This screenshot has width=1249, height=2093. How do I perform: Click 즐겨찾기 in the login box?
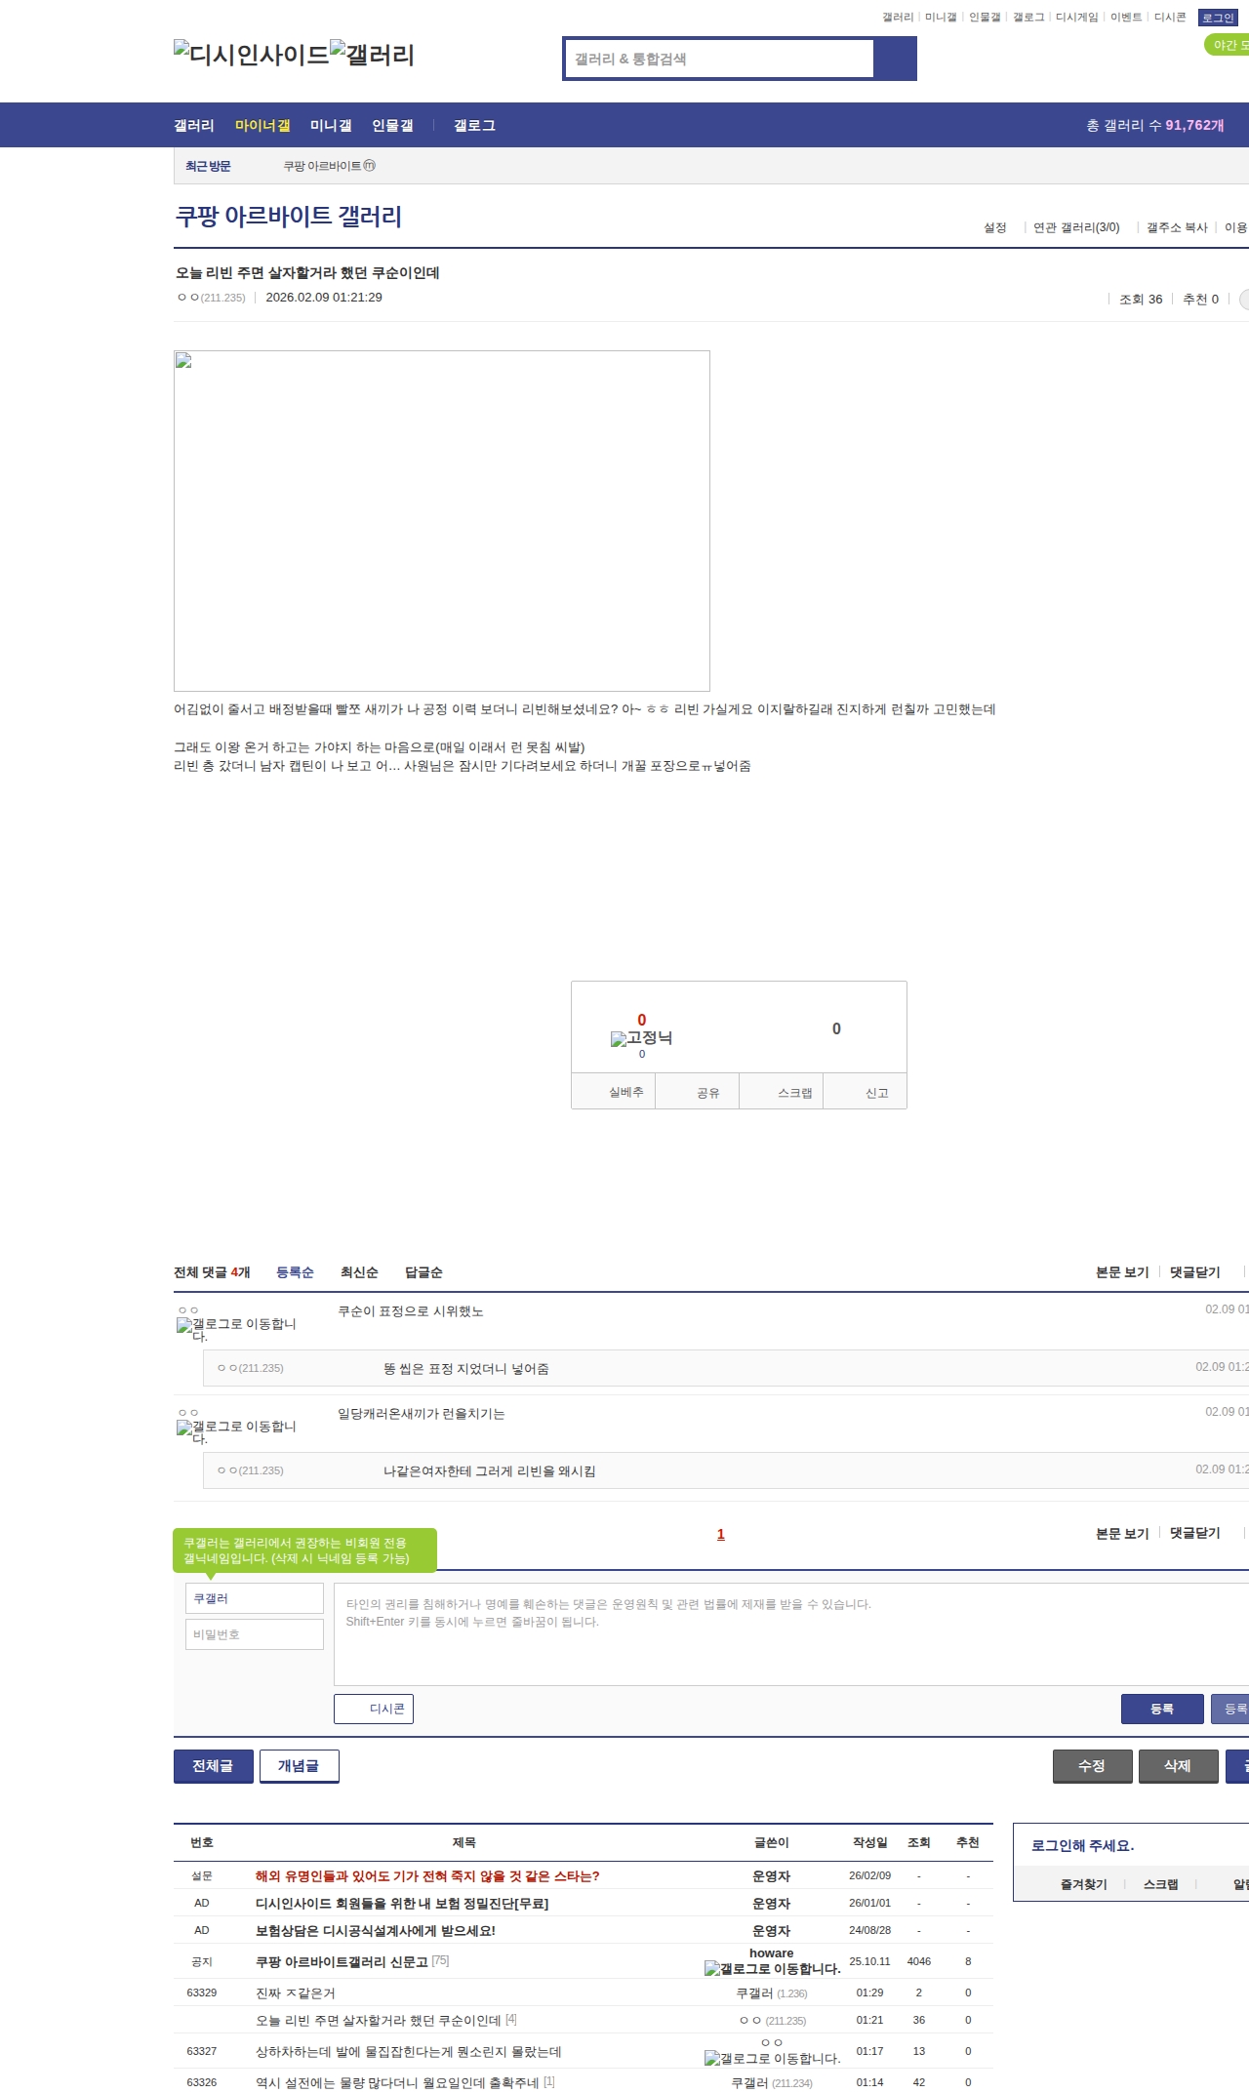pyautogui.click(x=1083, y=1884)
